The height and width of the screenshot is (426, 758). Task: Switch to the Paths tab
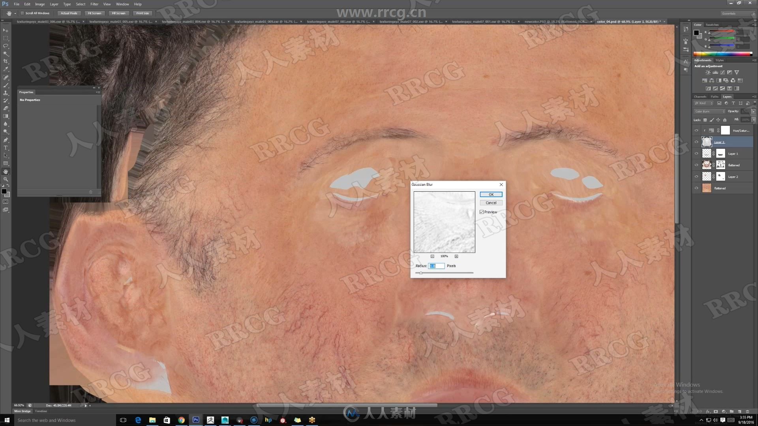(x=715, y=97)
